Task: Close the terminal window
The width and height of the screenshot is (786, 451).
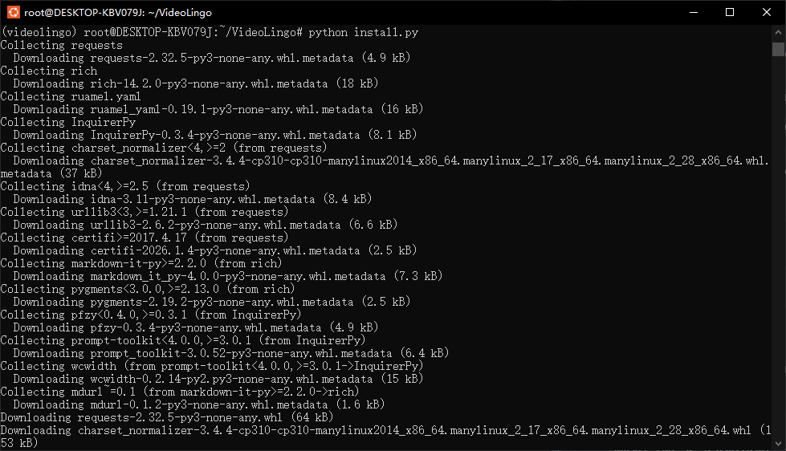Action: coord(767,12)
